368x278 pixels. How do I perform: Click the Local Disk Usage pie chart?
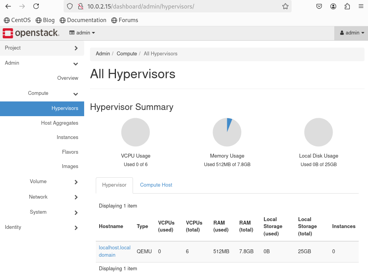coord(318,132)
